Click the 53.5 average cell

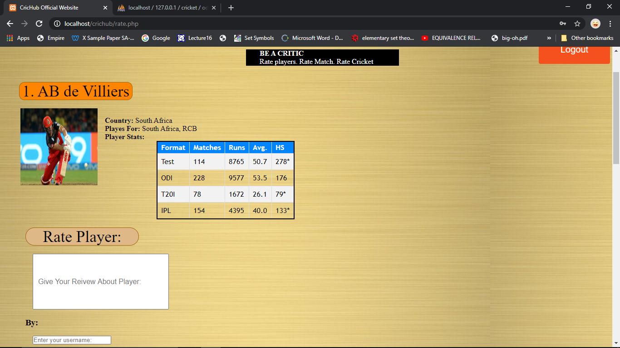tap(260, 178)
